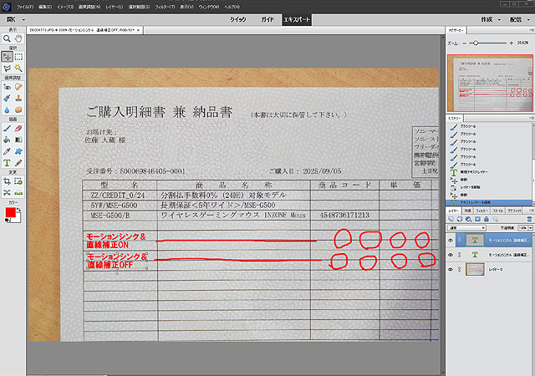Viewport: 535px width, 376px height.
Task: Select the Paint Bucket tool
Action: point(7,140)
